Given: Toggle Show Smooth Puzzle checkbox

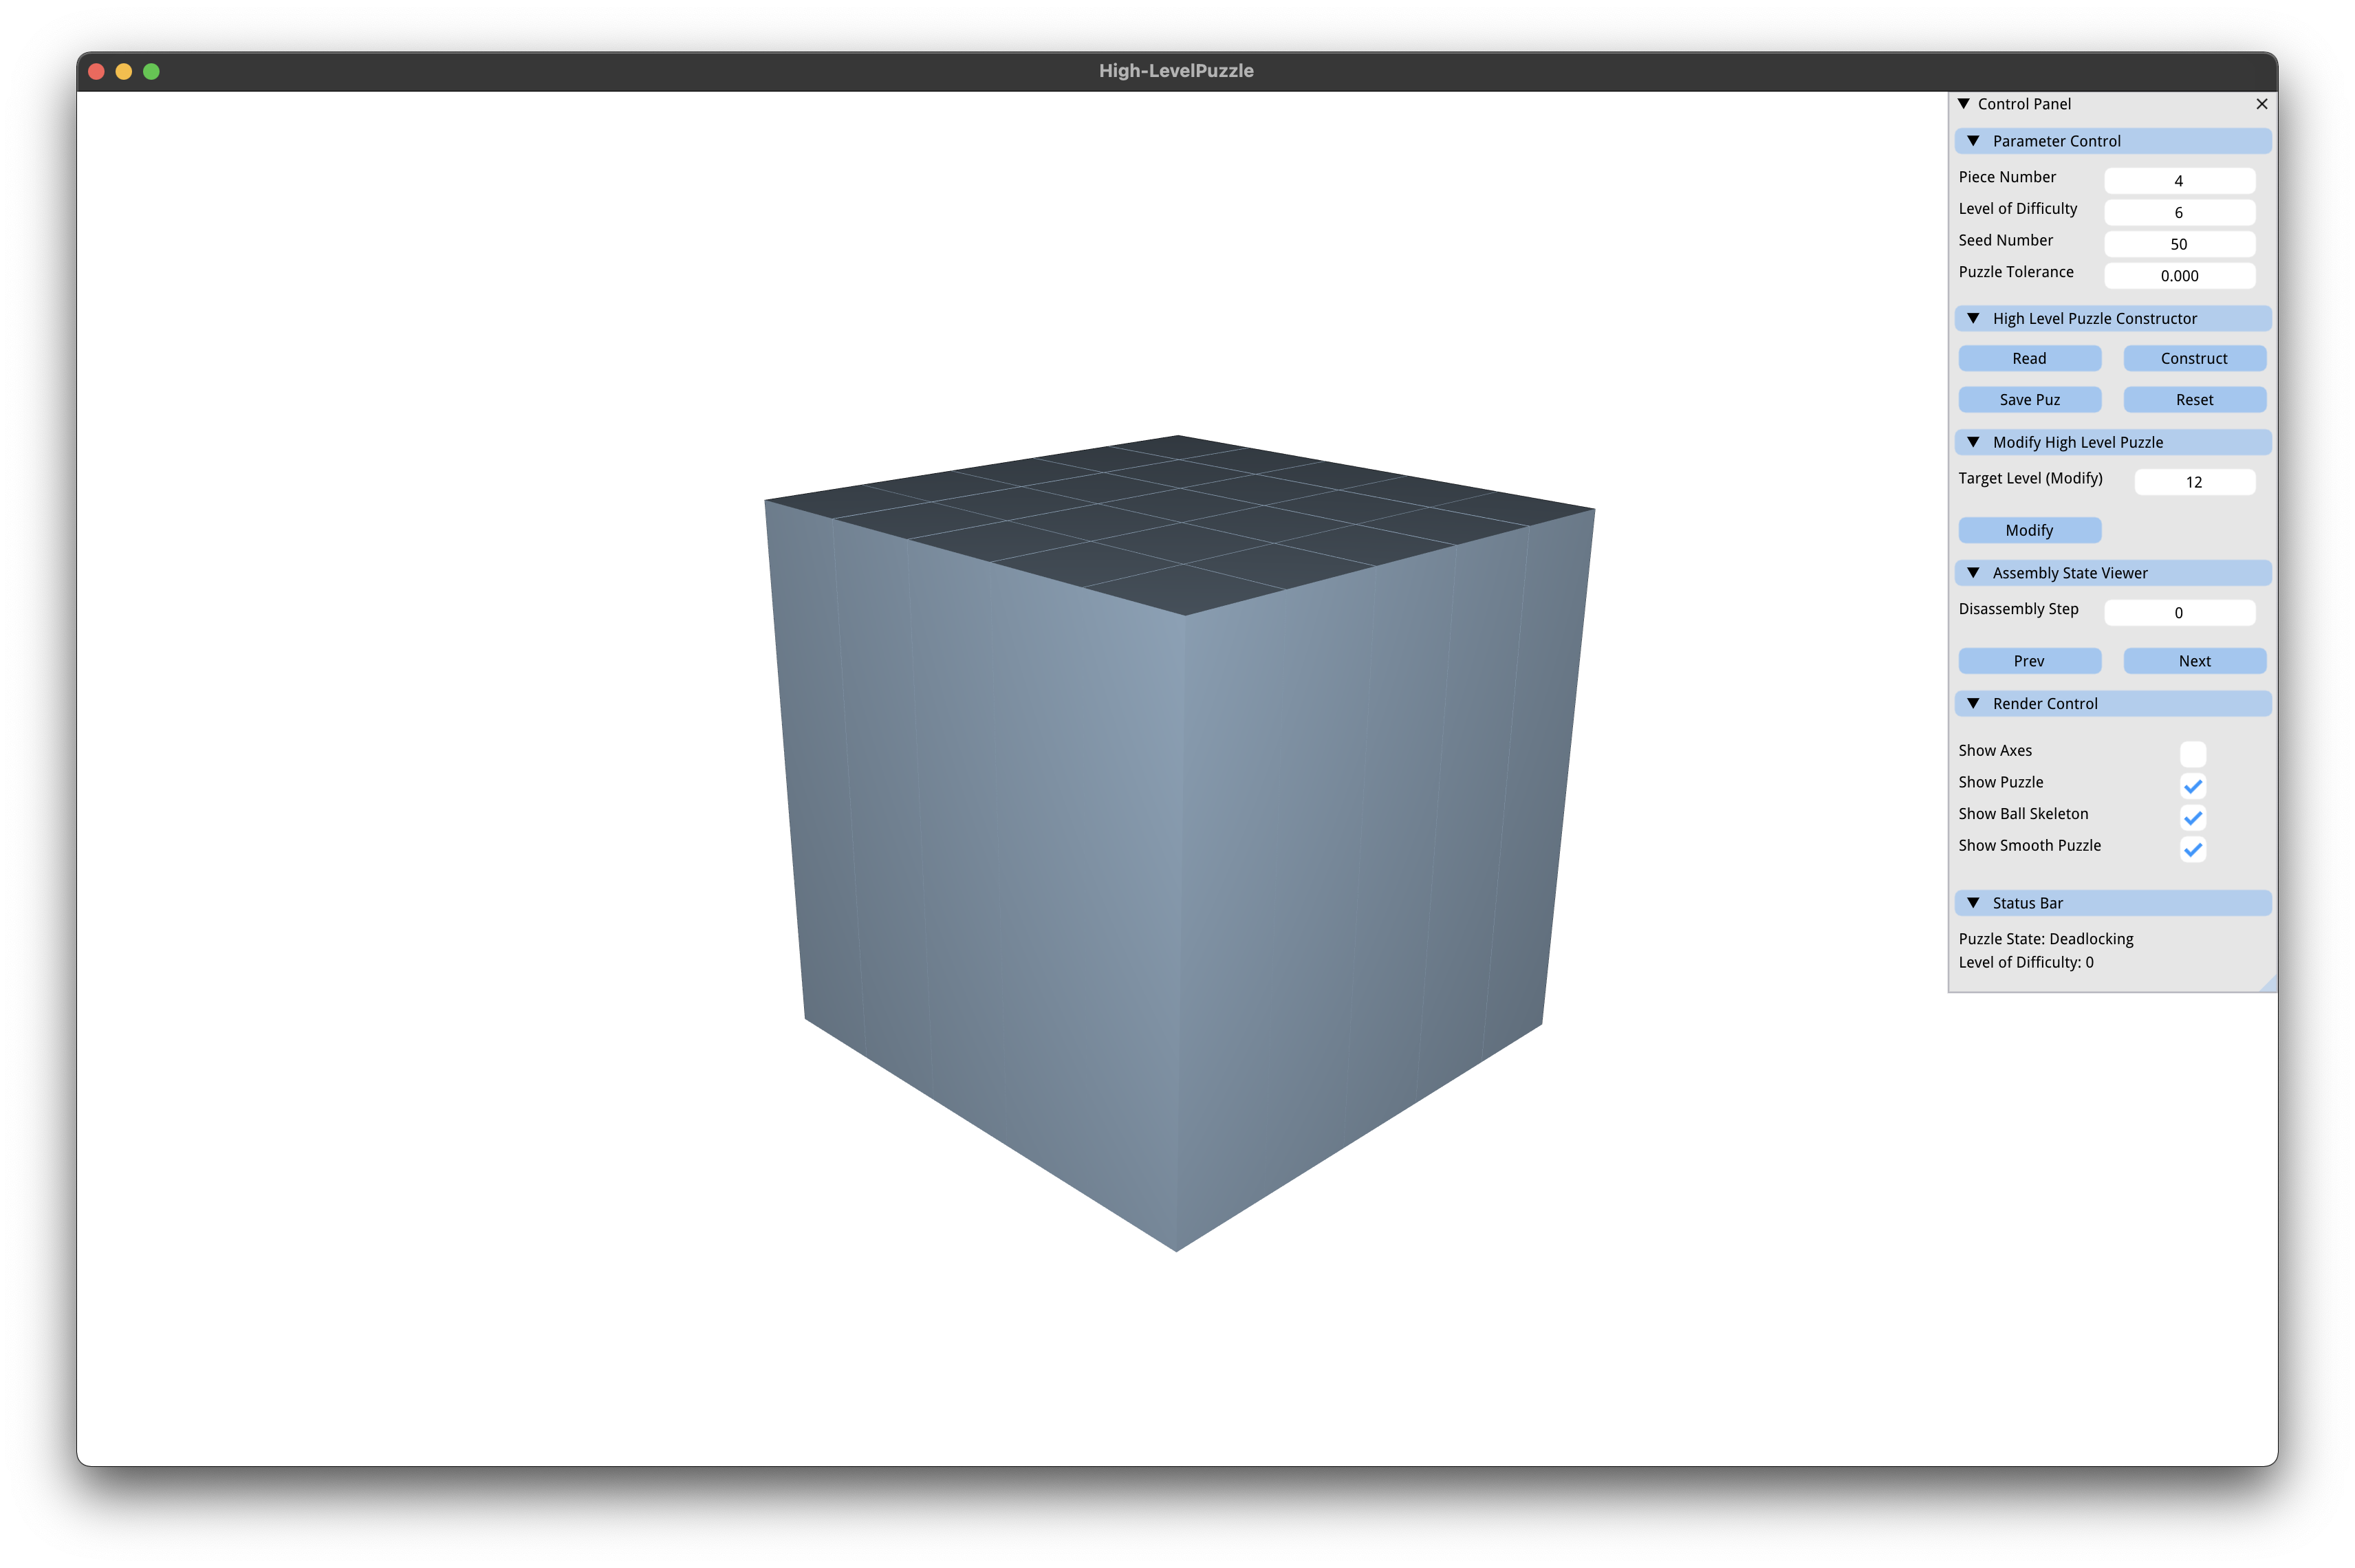Looking at the screenshot, I should click(2192, 849).
